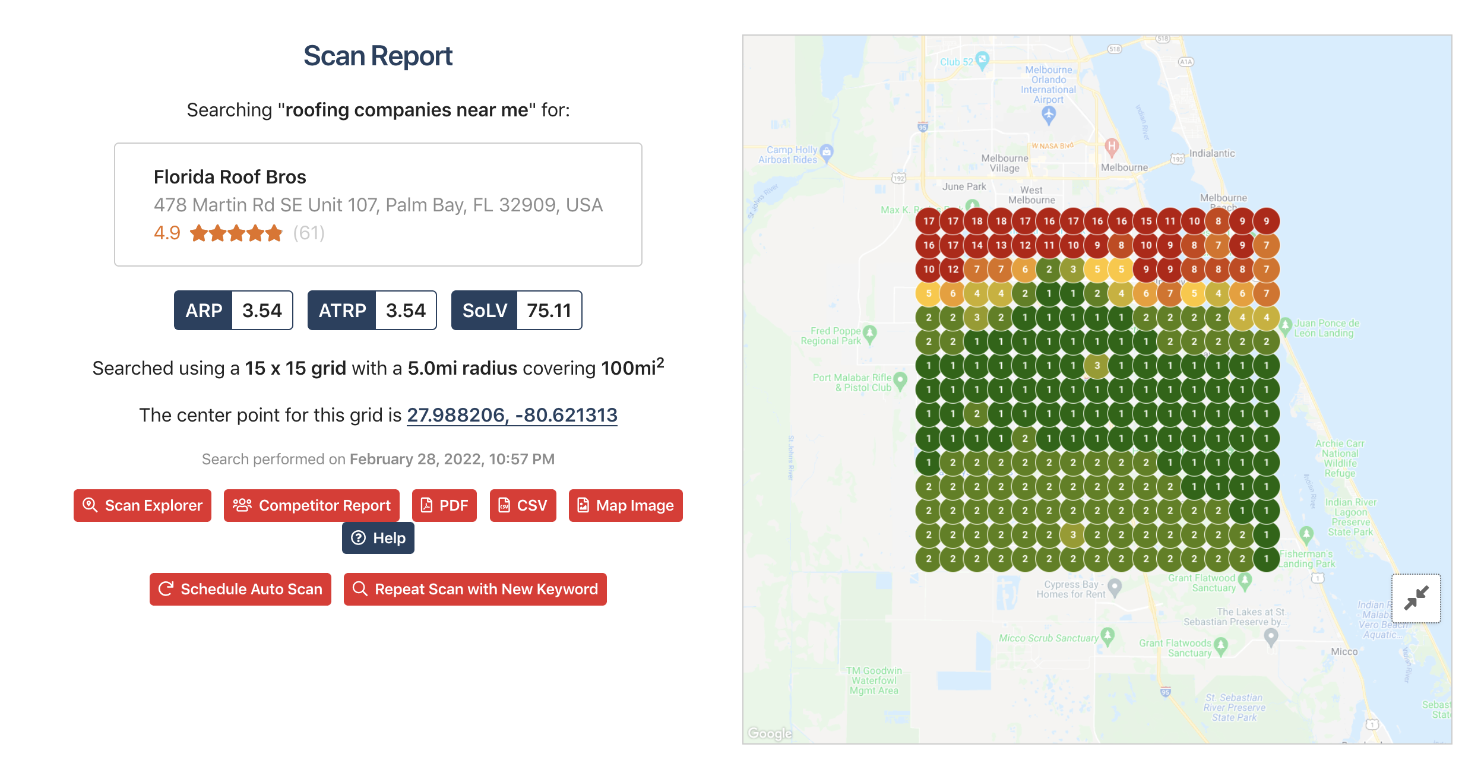Open the Scan Explorer
The height and width of the screenshot is (779, 1481).
coord(143,505)
